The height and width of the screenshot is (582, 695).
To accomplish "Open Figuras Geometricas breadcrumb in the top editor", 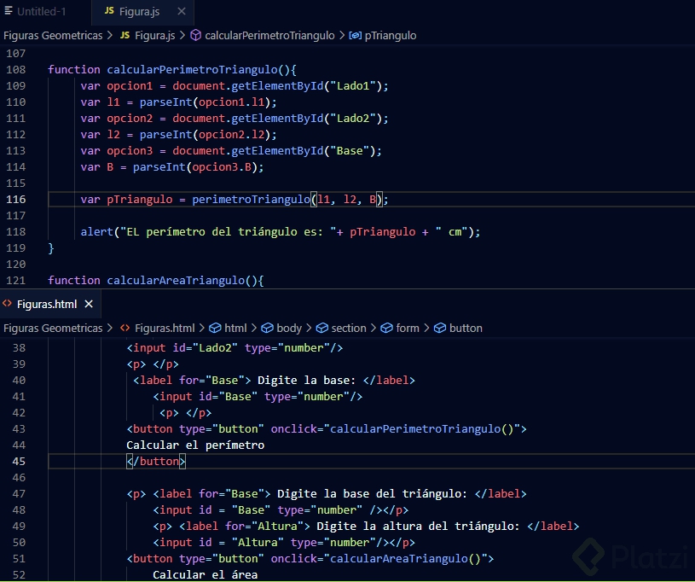I will pos(53,36).
